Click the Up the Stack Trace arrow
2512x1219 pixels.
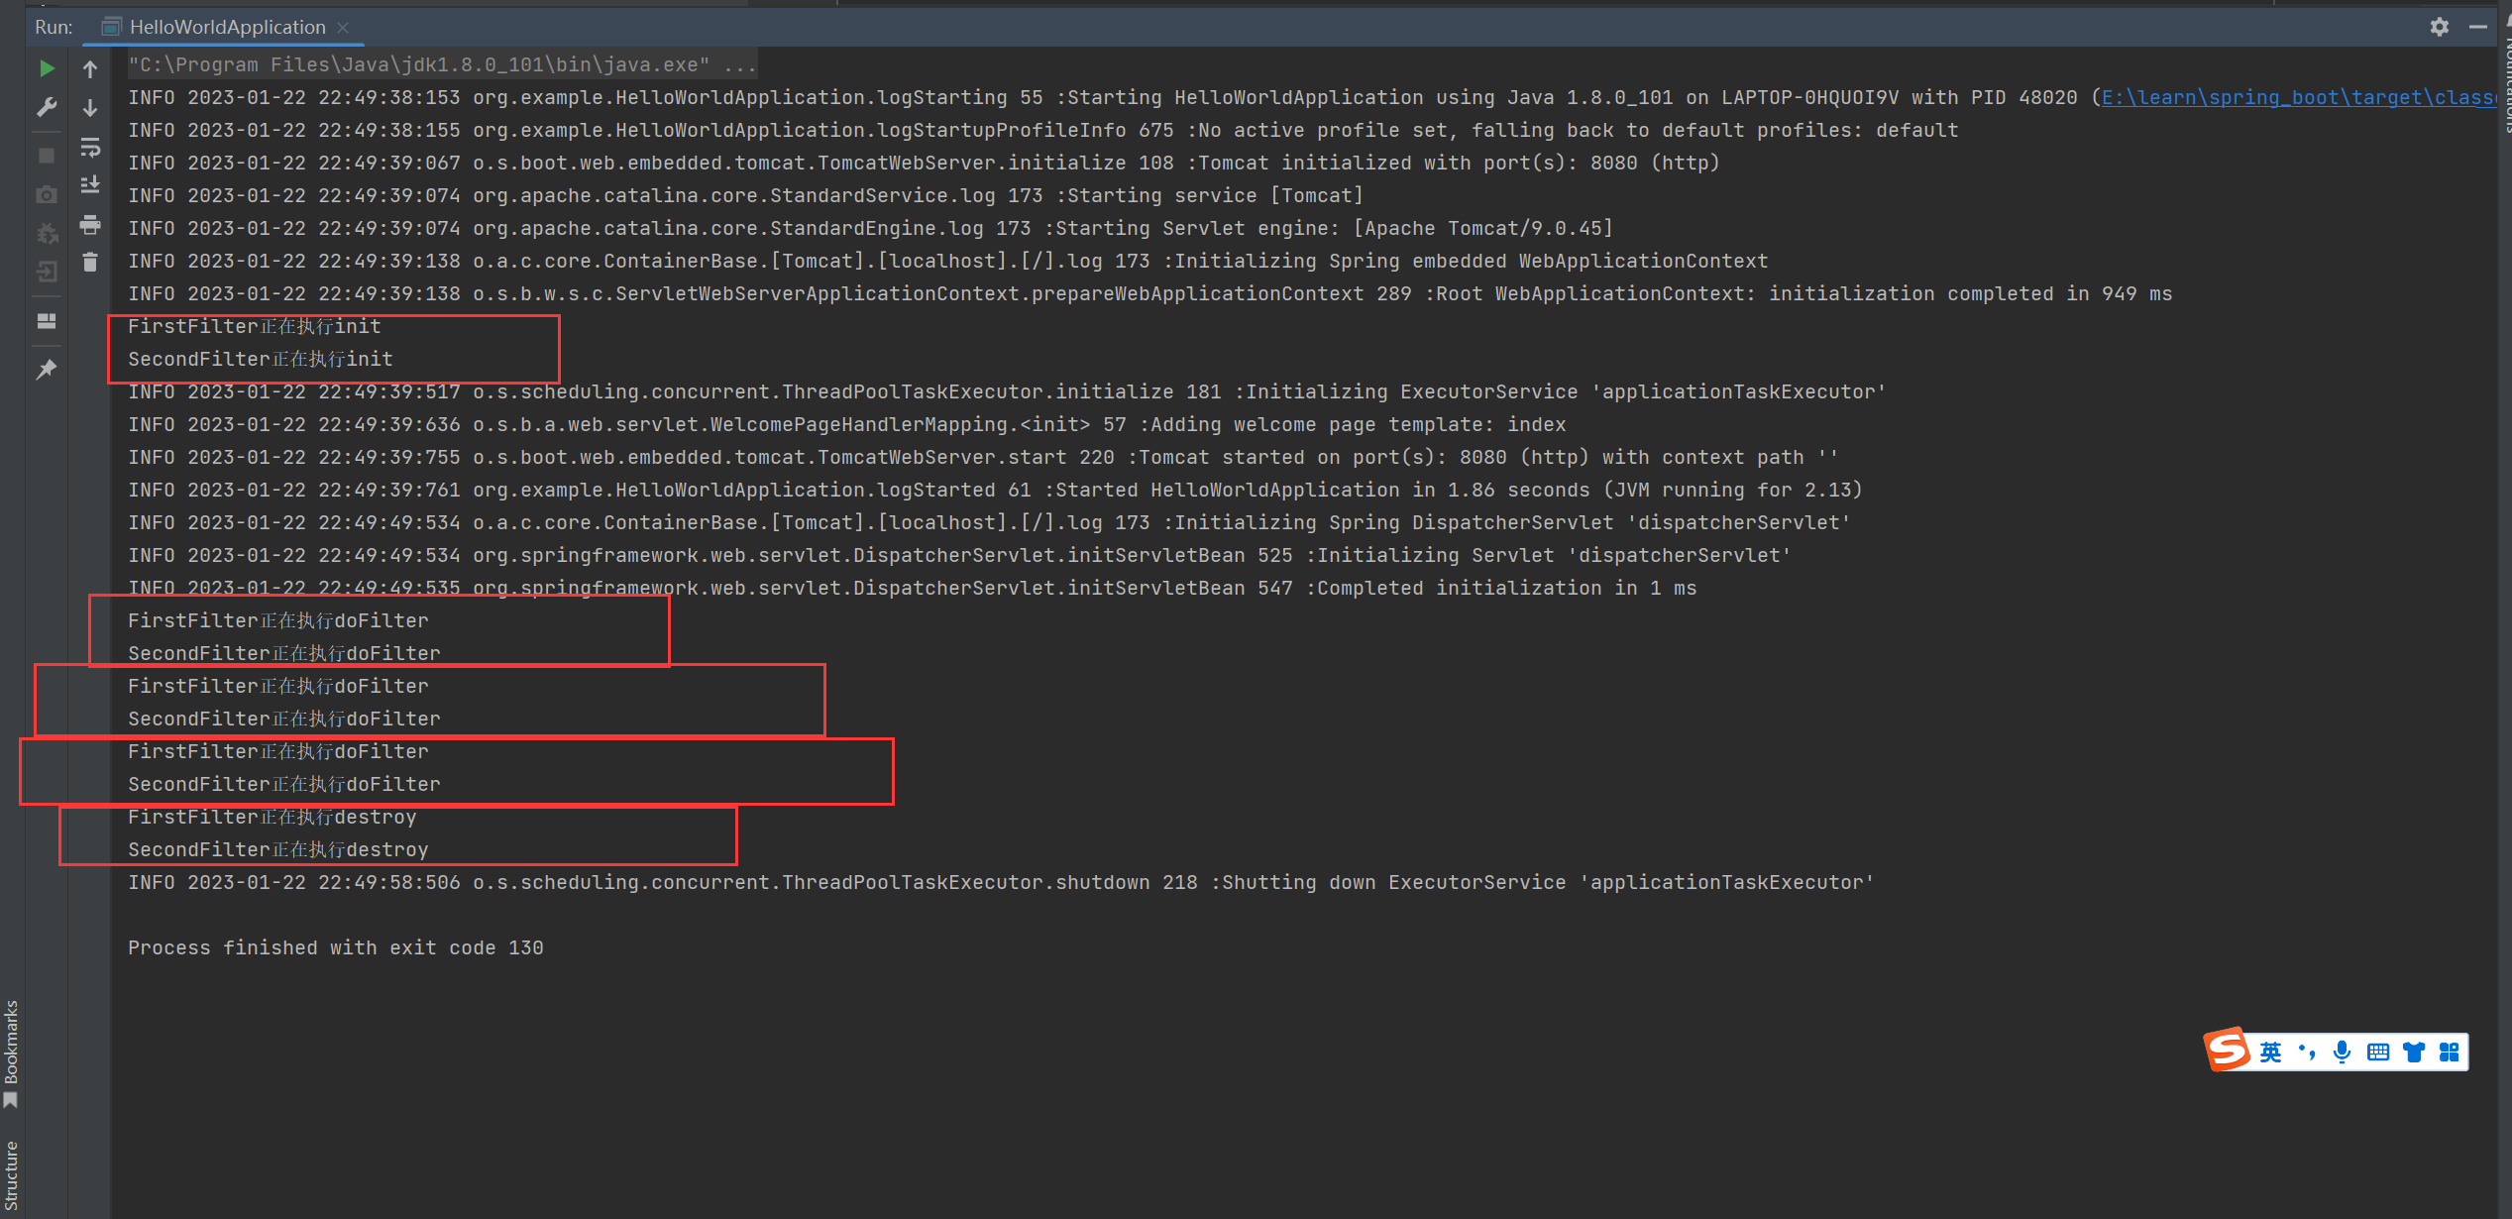point(90,69)
